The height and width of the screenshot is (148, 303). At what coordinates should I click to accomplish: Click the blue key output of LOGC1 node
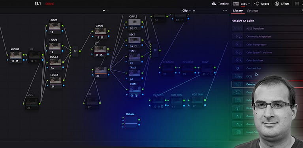(62, 31)
